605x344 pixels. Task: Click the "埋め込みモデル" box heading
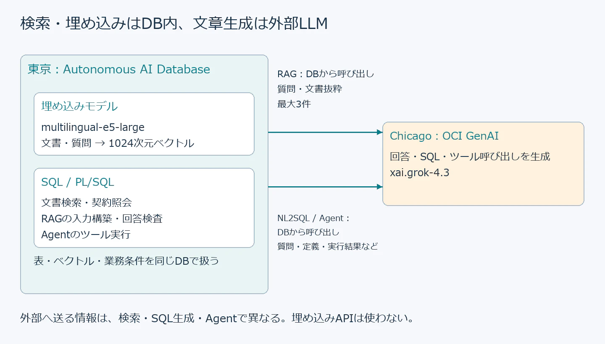pos(79,106)
